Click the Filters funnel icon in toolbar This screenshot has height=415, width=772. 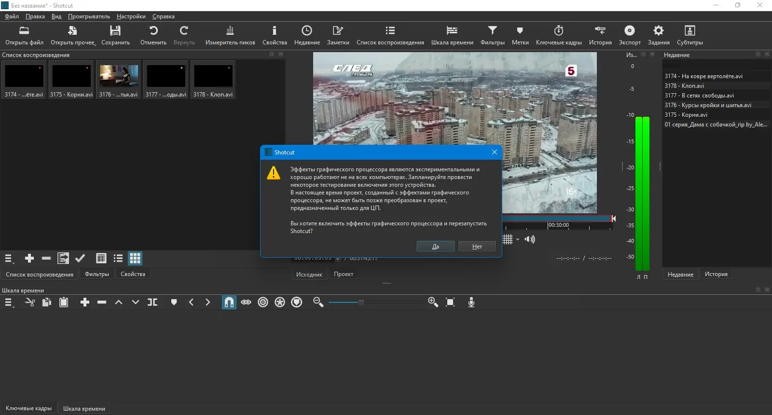(x=492, y=31)
